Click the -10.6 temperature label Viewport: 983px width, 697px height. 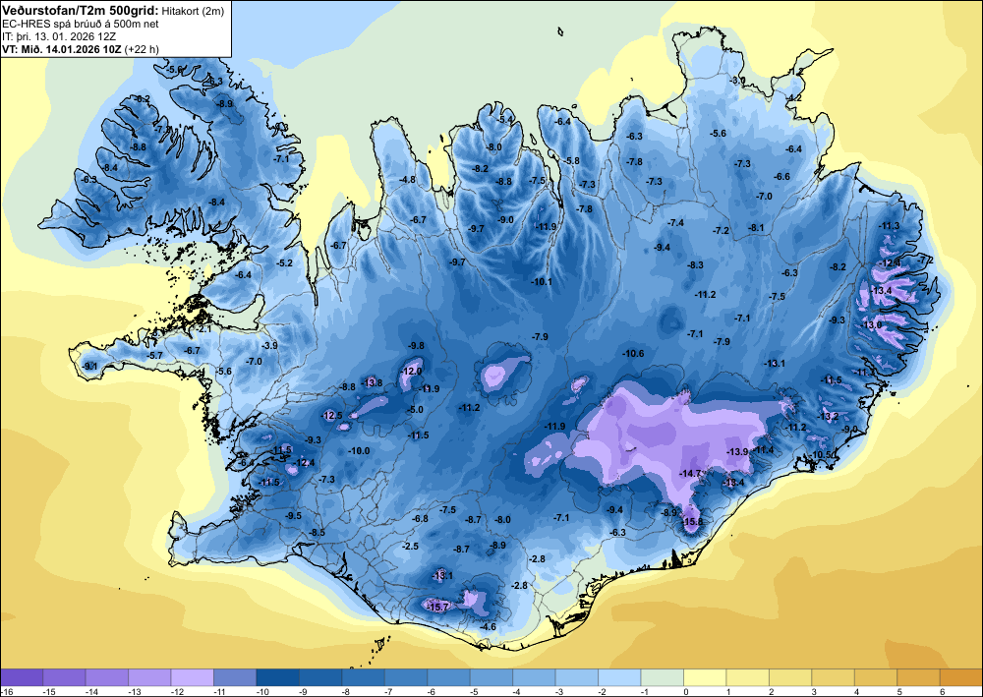pos(633,354)
